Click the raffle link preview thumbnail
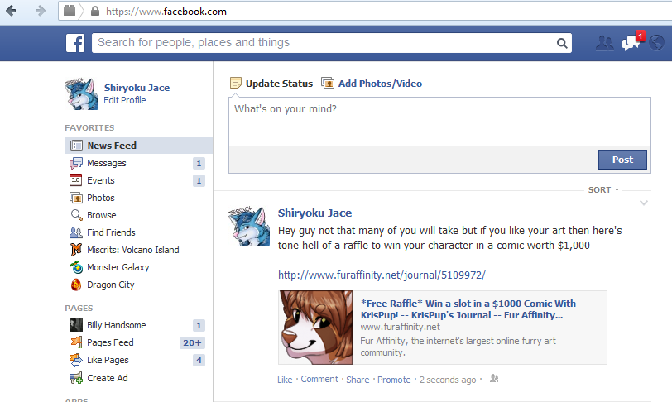Viewport: 672px width, 402px height. 316,328
